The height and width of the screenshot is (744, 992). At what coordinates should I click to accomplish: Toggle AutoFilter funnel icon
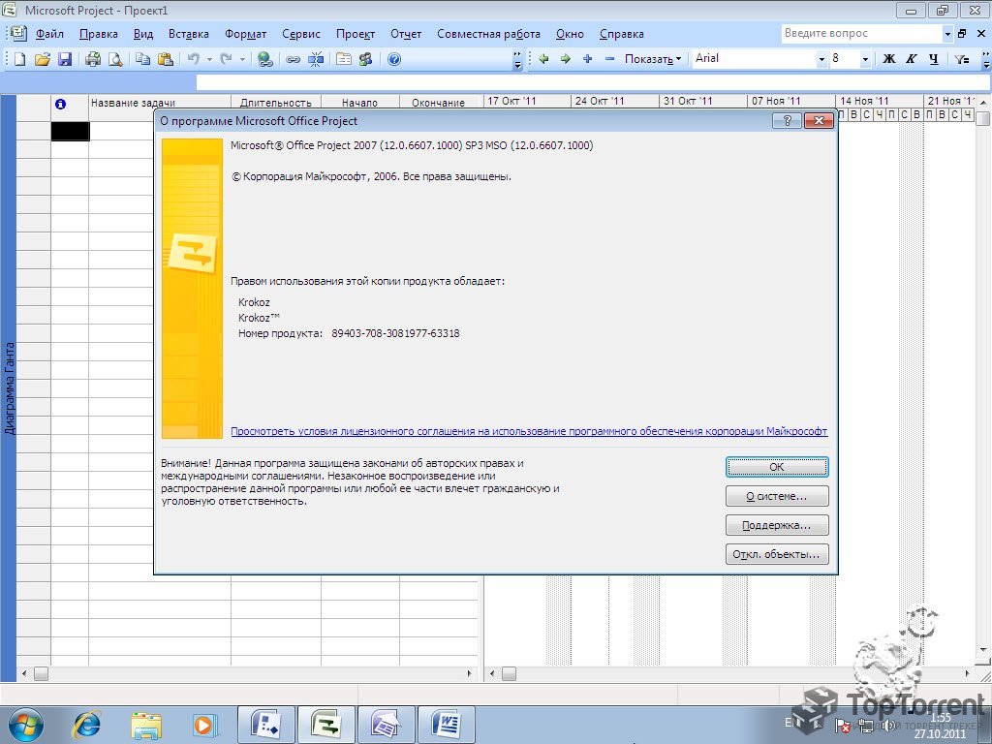tap(962, 59)
